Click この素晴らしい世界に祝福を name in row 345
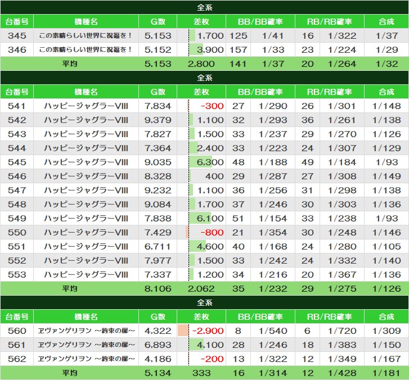Screen dimensions: 409x380 [86, 35]
